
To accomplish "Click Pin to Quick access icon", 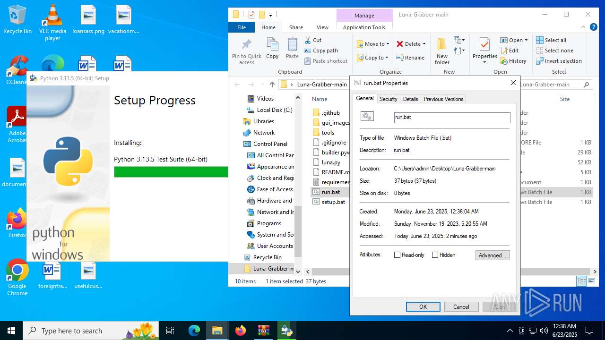I will [x=246, y=51].
